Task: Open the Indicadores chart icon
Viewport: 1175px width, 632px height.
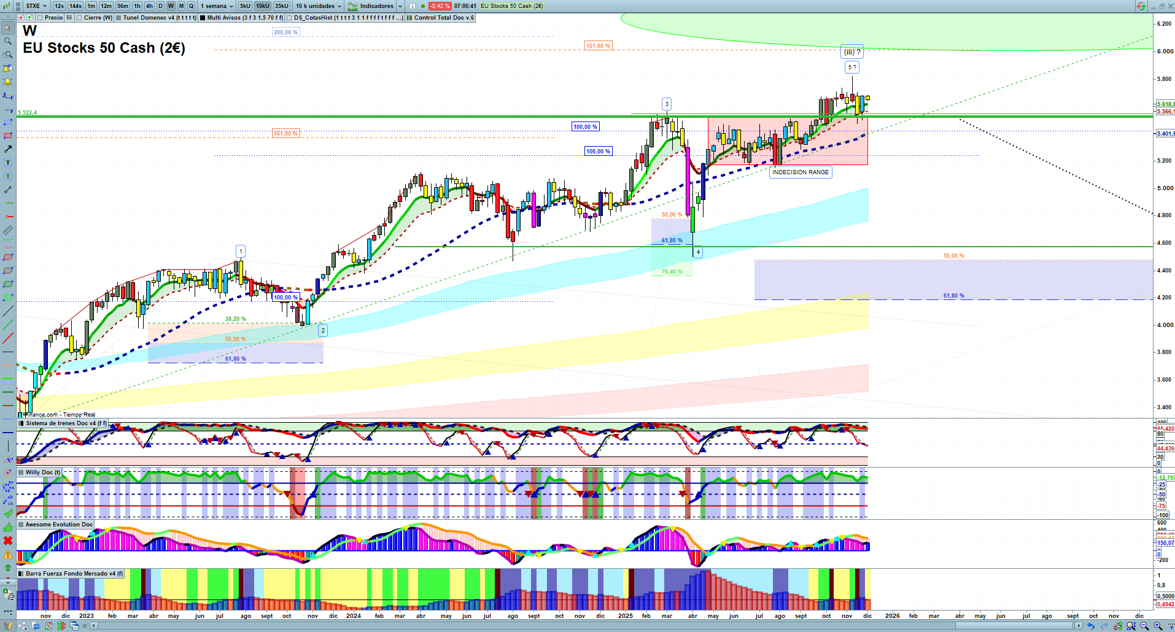Action: click(352, 6)
